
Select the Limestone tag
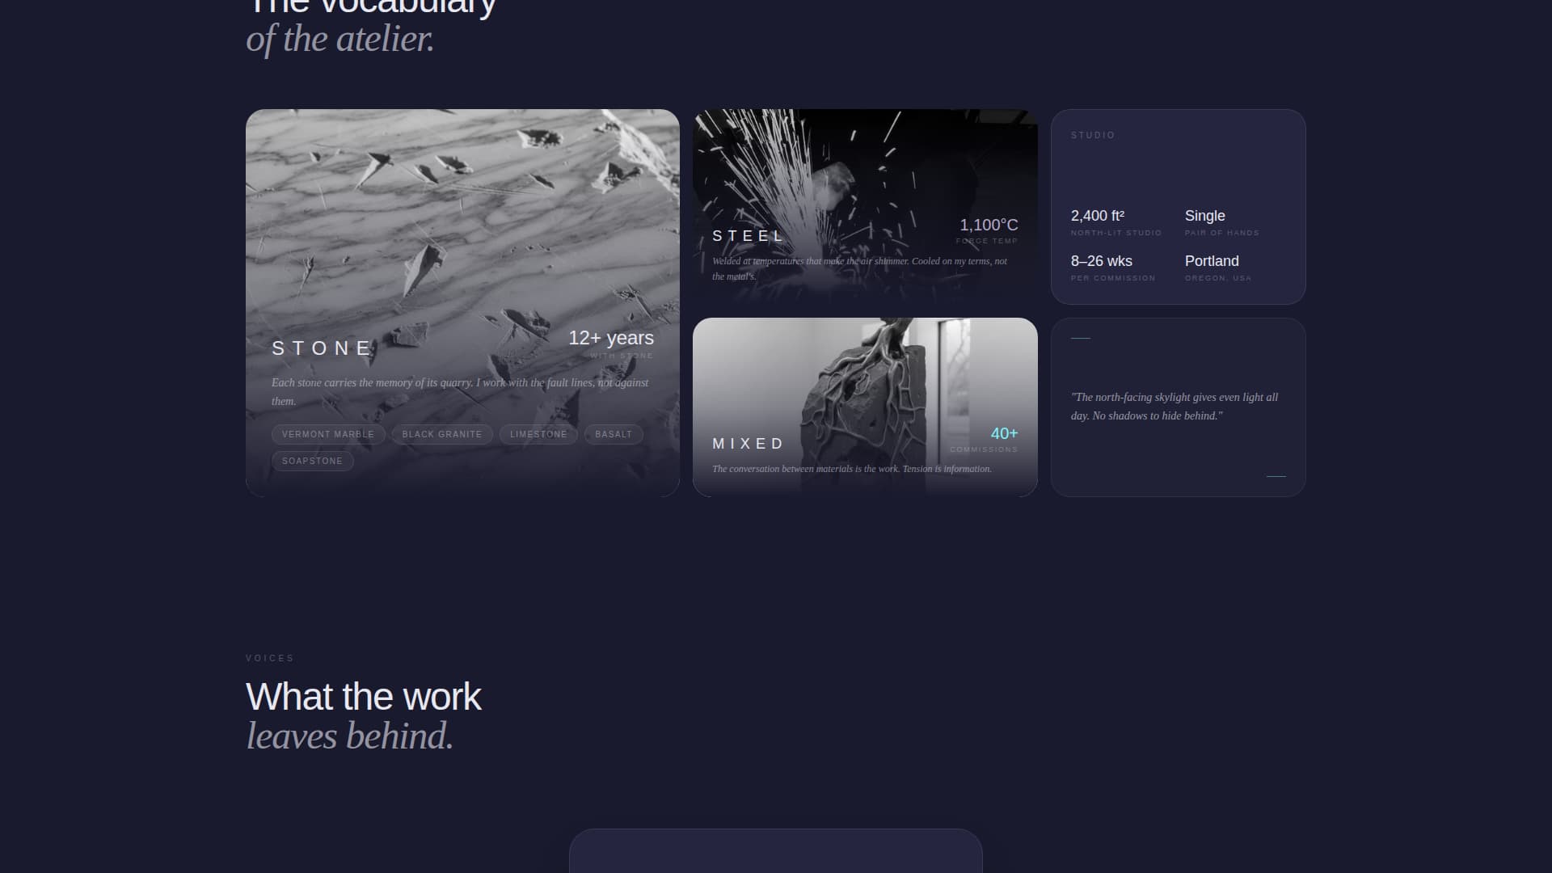pyautogui.click(x=538, y=435)
